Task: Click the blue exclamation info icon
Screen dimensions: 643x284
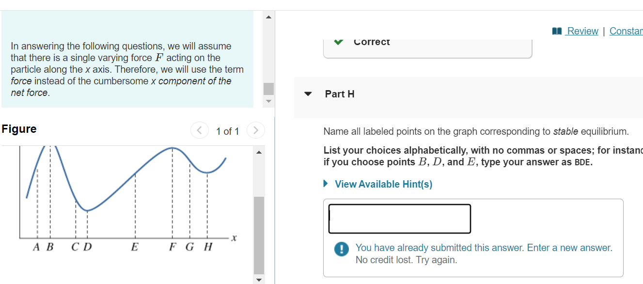Action: [341, 249]
